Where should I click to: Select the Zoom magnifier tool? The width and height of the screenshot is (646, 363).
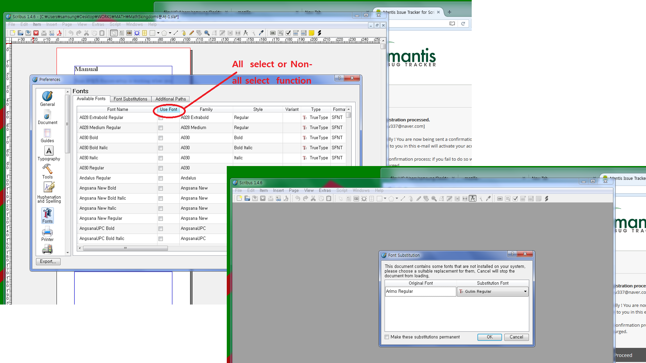[x=207, y=33]
